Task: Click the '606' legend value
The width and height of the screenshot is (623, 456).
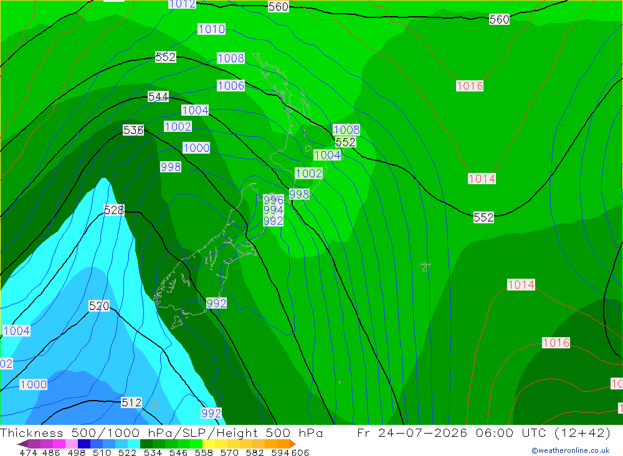Action: point(300,452)
